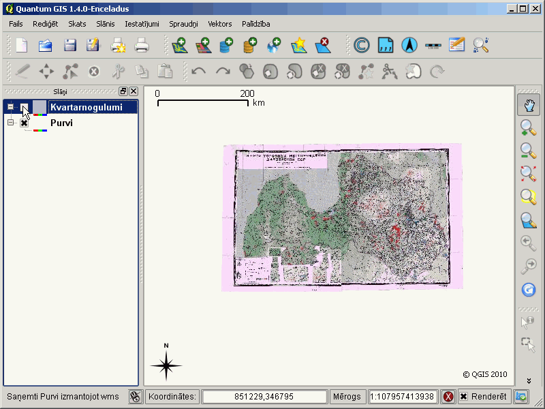This screenshot has height=409, width=545.
Task: Open Composer Manager printer icon
Action: click(142, 45)
